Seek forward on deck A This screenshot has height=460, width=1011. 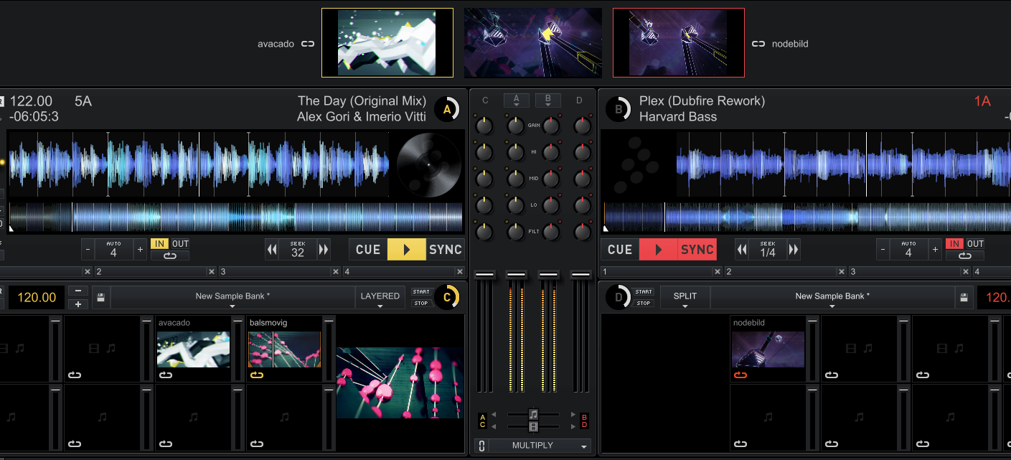coord(324,250)
